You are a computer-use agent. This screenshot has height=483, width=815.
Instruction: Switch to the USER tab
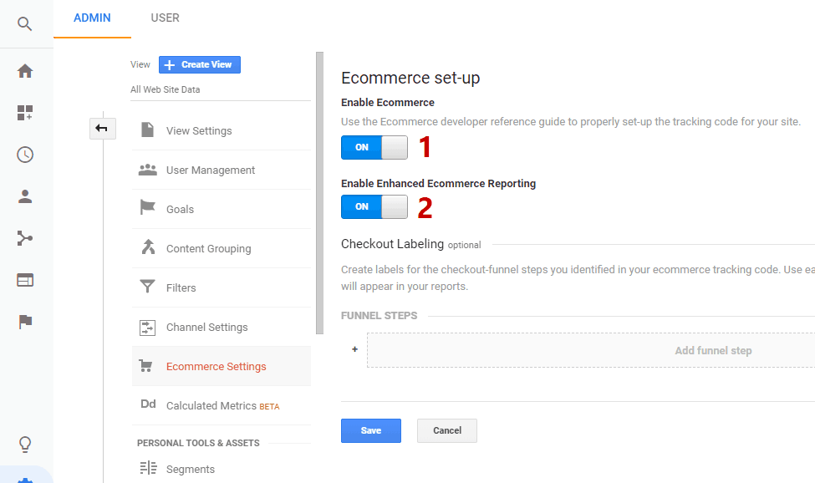point(165,18)
